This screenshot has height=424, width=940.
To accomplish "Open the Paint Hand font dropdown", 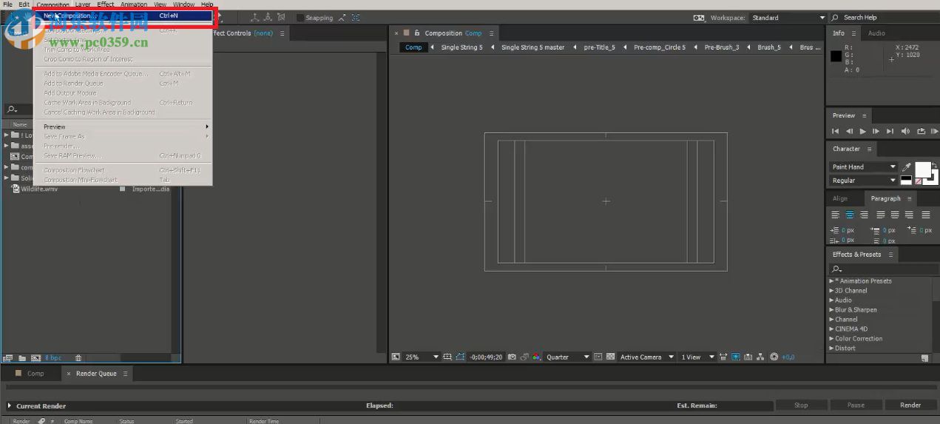I will click(x=864, y=167).
